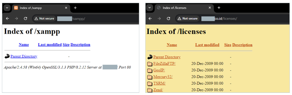This screenshot has height=95, width=292.
Task: Reload the xampp index page
Action: [26, 18]
